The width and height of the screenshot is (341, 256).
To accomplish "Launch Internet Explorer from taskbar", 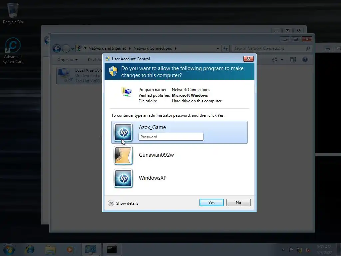I will (x=30, y=249).
